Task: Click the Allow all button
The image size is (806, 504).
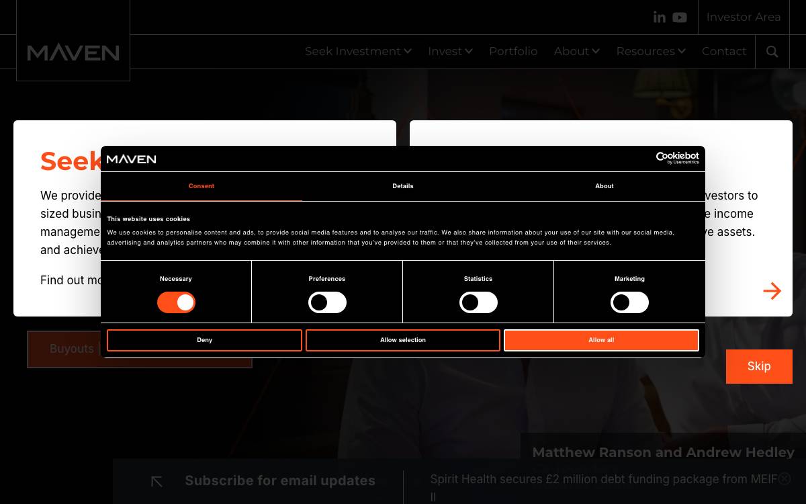Action: 601,340
